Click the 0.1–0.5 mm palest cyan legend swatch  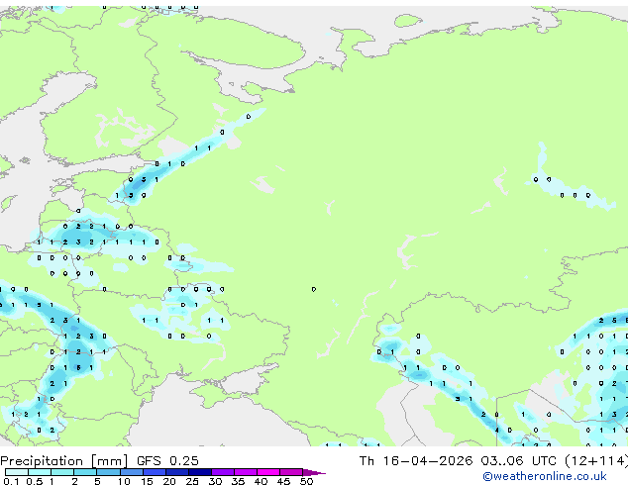pyautogui.click(x=17, y=472)
